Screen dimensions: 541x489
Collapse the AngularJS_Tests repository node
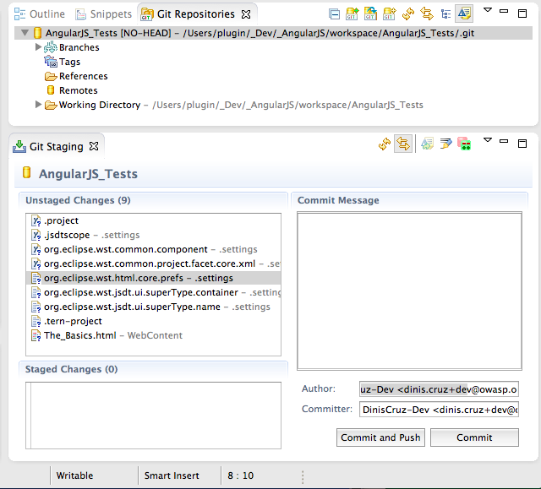pyautogui.click(x=25, y=33)
